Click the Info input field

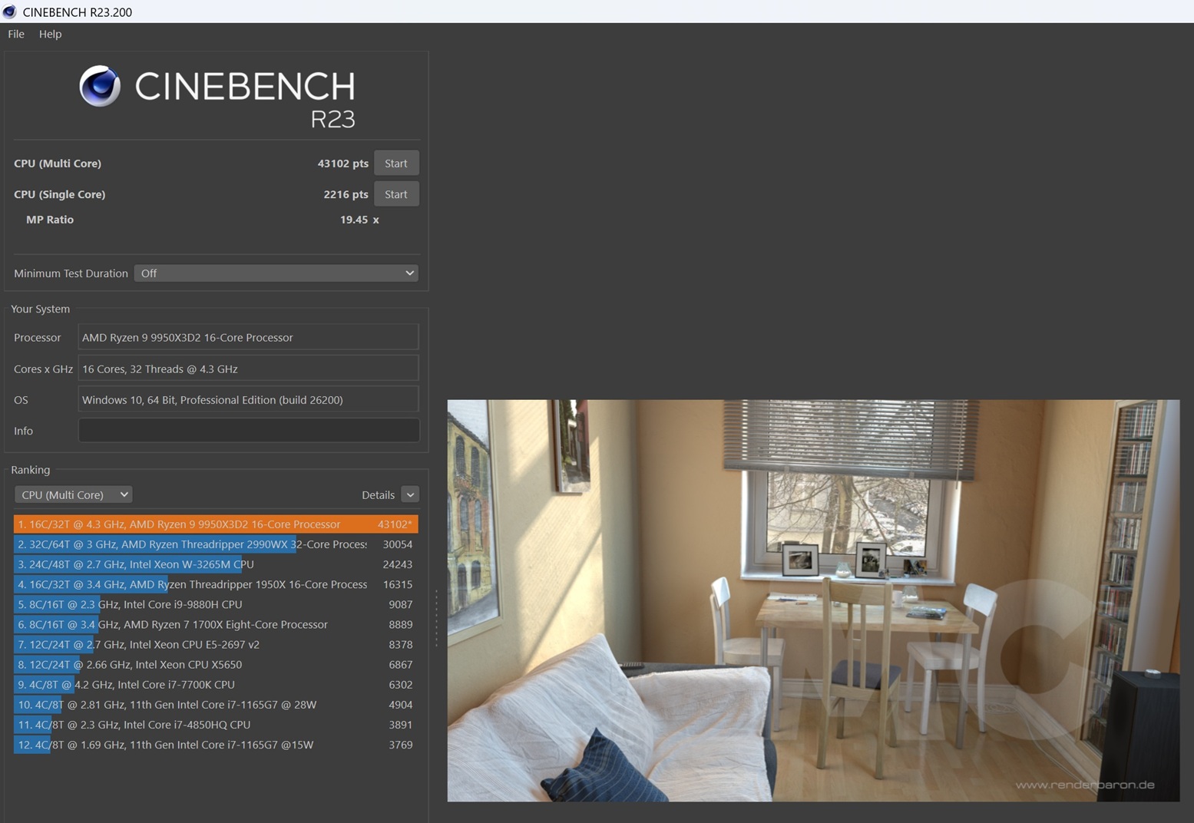pyautogui.click(x=247, y=430)
